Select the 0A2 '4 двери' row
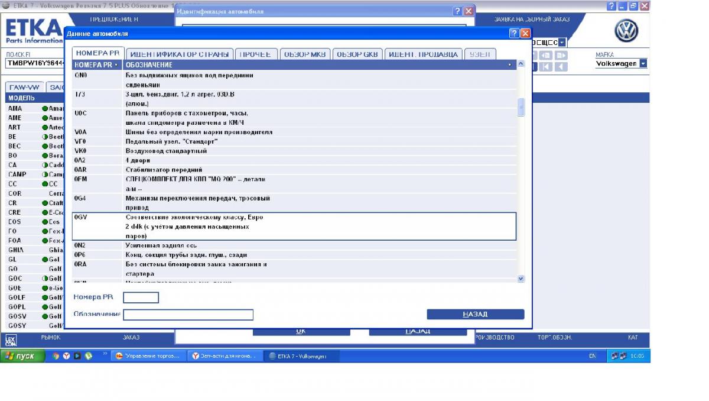 [294, 160]
